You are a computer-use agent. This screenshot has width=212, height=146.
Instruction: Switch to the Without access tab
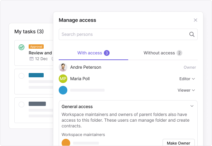pyautogui.click(x=163, y=53)
